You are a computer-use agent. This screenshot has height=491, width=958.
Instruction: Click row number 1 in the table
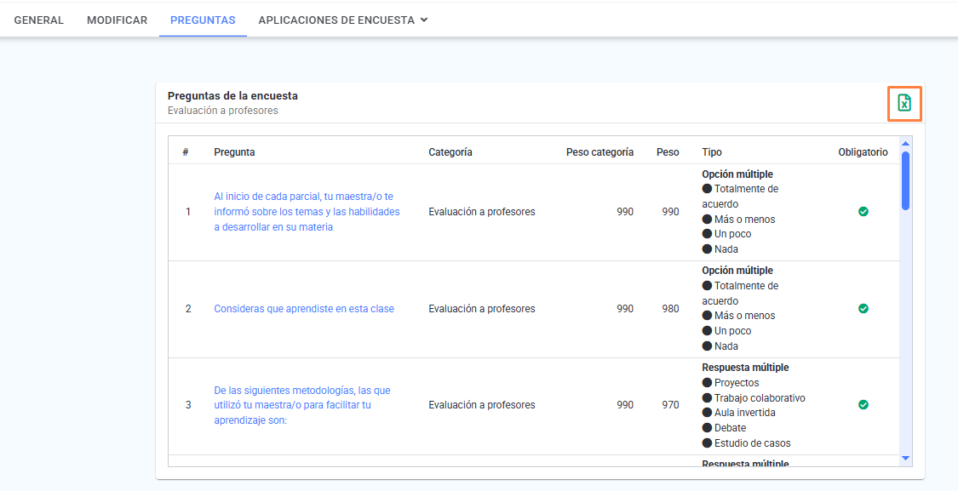pyautogui.click(x=188, y=212)
